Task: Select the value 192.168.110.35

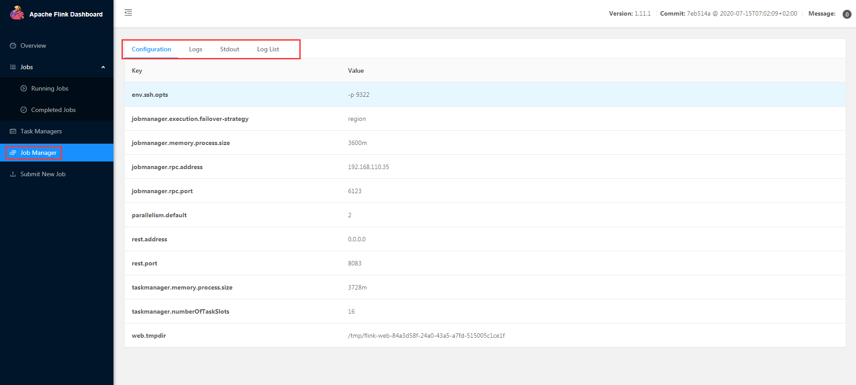Action: click(369, 167)
